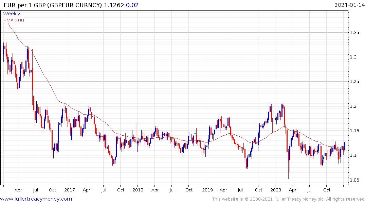
Task: Click the 2021-01-14 date in top corner
Action: [x=349, y=5]
